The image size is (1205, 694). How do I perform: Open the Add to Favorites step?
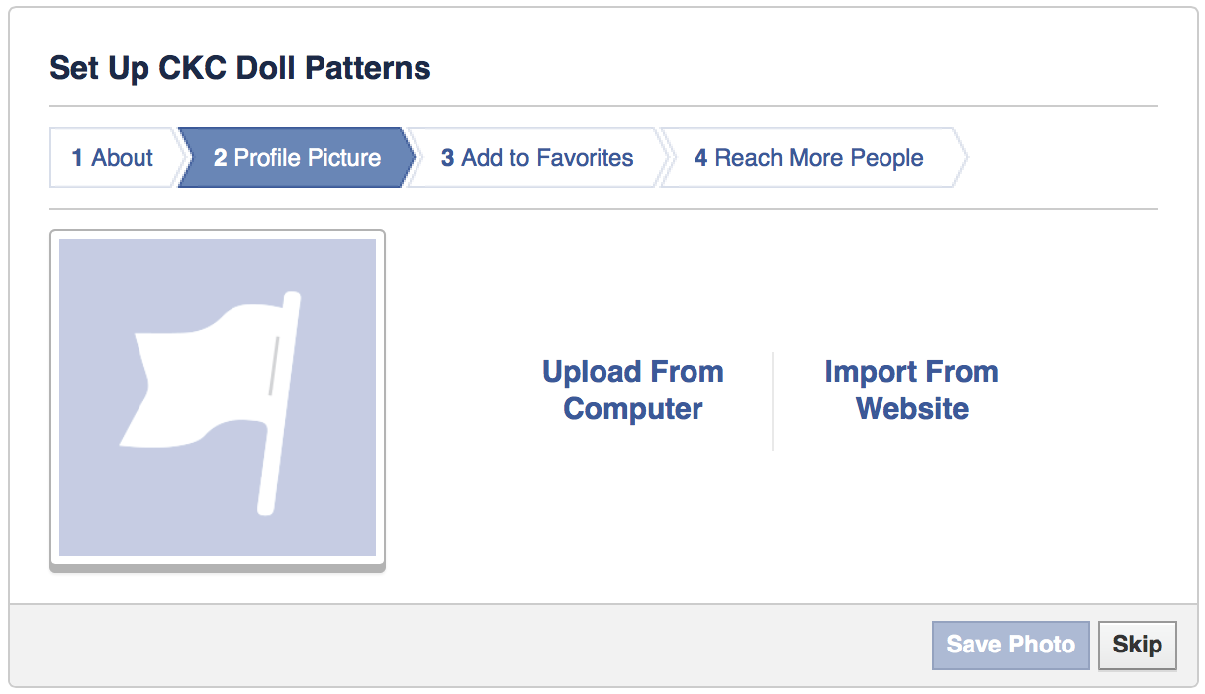point(537,157)
